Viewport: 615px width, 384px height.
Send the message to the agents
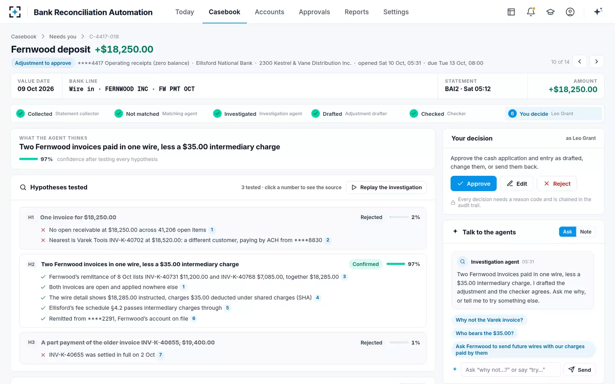tap(580, 369)
